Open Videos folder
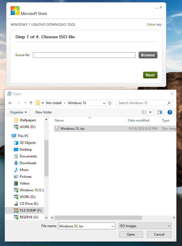Image resolution: width=182 pixels, height=246 pixels. coord(25,183)
